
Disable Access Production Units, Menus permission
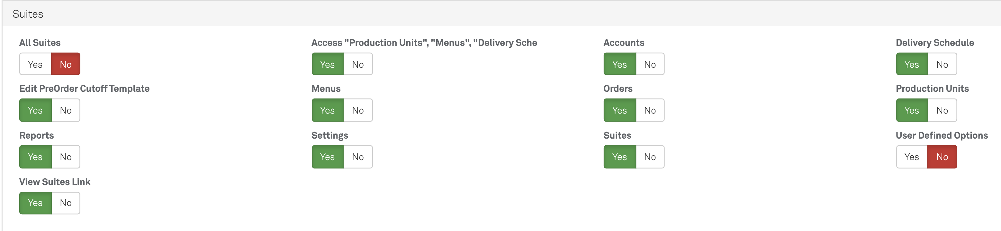pyautogui.click(x=357, y=64)
